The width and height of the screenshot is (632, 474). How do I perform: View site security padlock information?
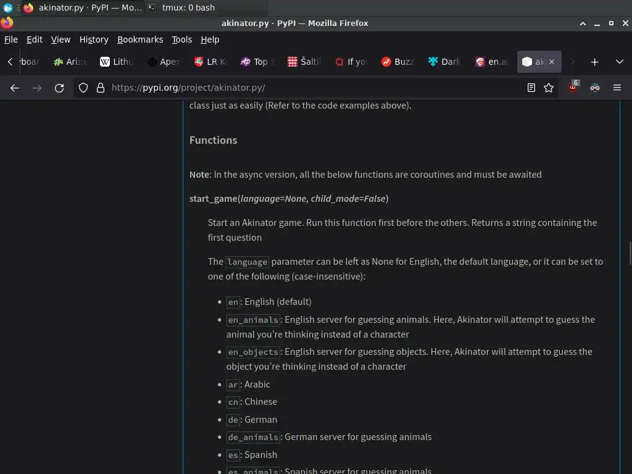101,88
